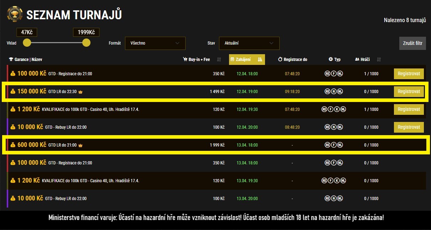Click the K type icon in the 12.04. 19:30 qualifier row

(337, 109)
